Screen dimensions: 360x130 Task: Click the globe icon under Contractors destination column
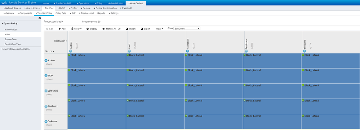(188, 51)
